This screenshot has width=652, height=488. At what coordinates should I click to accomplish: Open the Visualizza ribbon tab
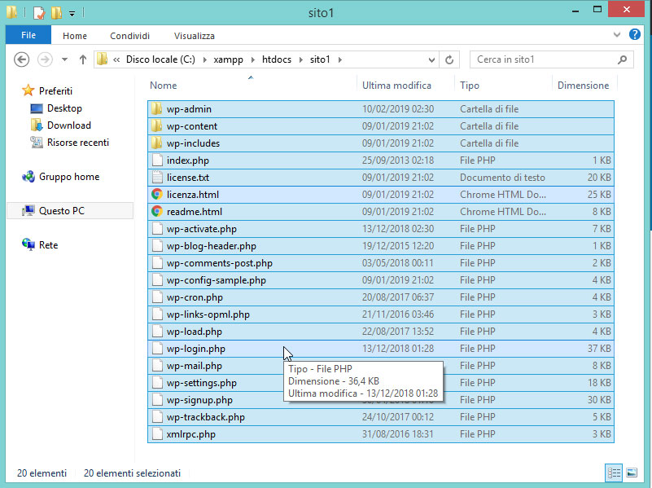[x=195, y=36]
